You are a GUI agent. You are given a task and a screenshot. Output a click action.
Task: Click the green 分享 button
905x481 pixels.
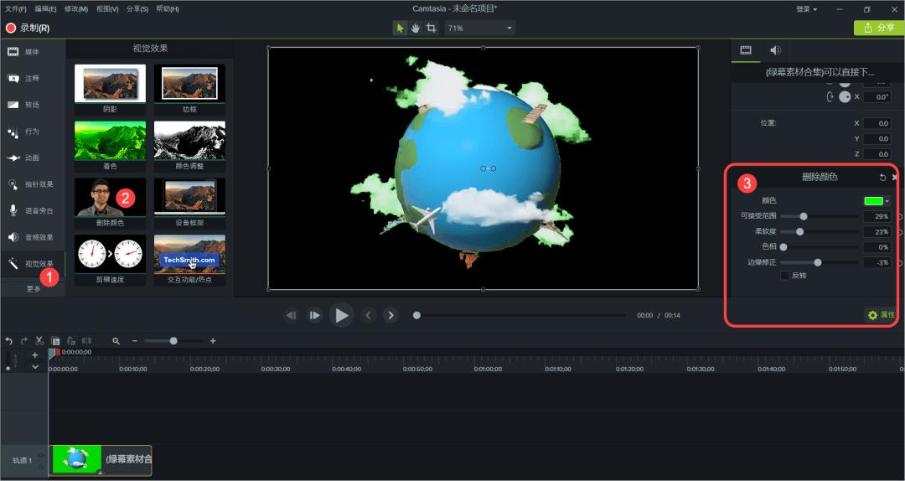pyautogui.click(x=878, y=28)
